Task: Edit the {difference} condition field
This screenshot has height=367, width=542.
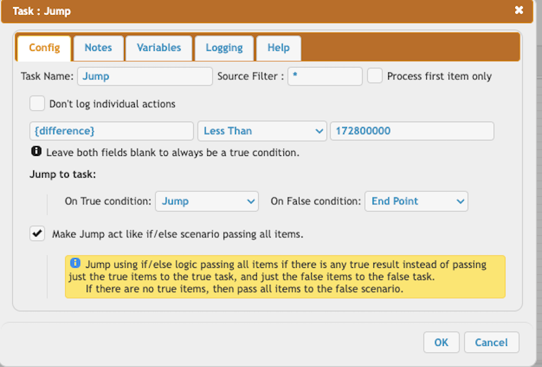Action: [x=111, y=131]
